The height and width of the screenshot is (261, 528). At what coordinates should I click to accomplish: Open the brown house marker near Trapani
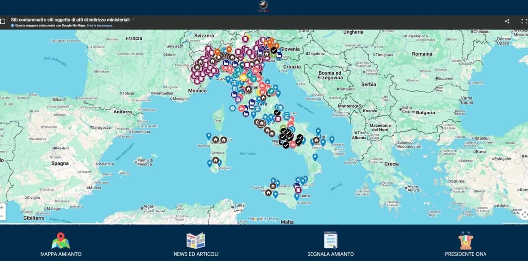click(x=268, y=193)
